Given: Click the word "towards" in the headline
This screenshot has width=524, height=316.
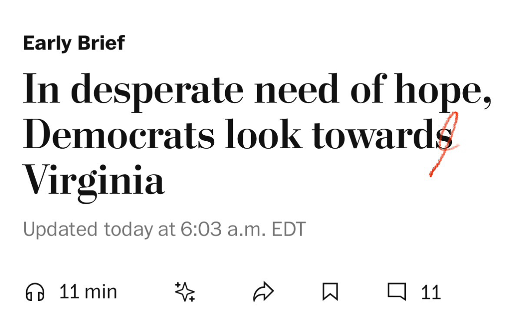Looking at the screenshot, I should click(382, 134).
